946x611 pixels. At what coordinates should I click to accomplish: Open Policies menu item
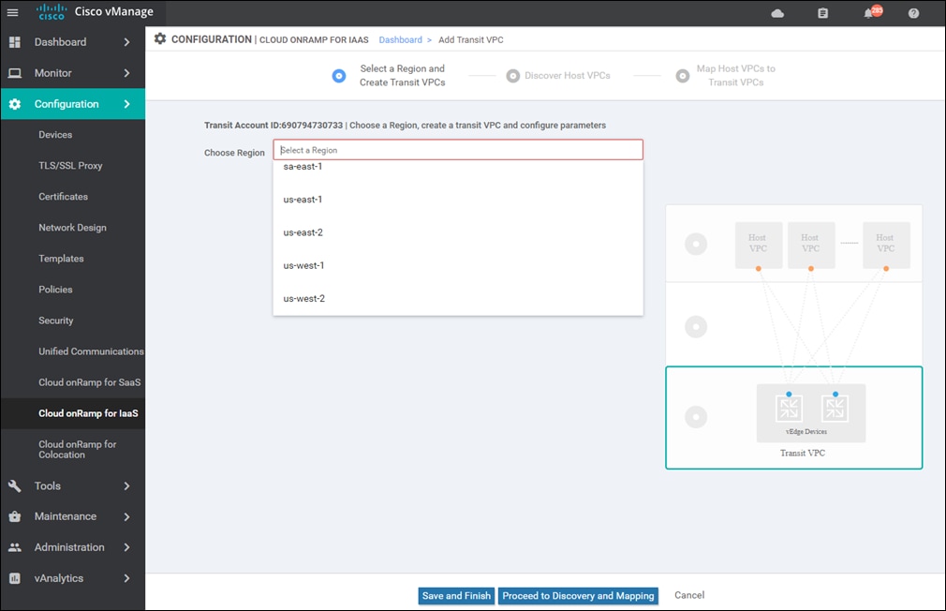(x=55, y=290)
